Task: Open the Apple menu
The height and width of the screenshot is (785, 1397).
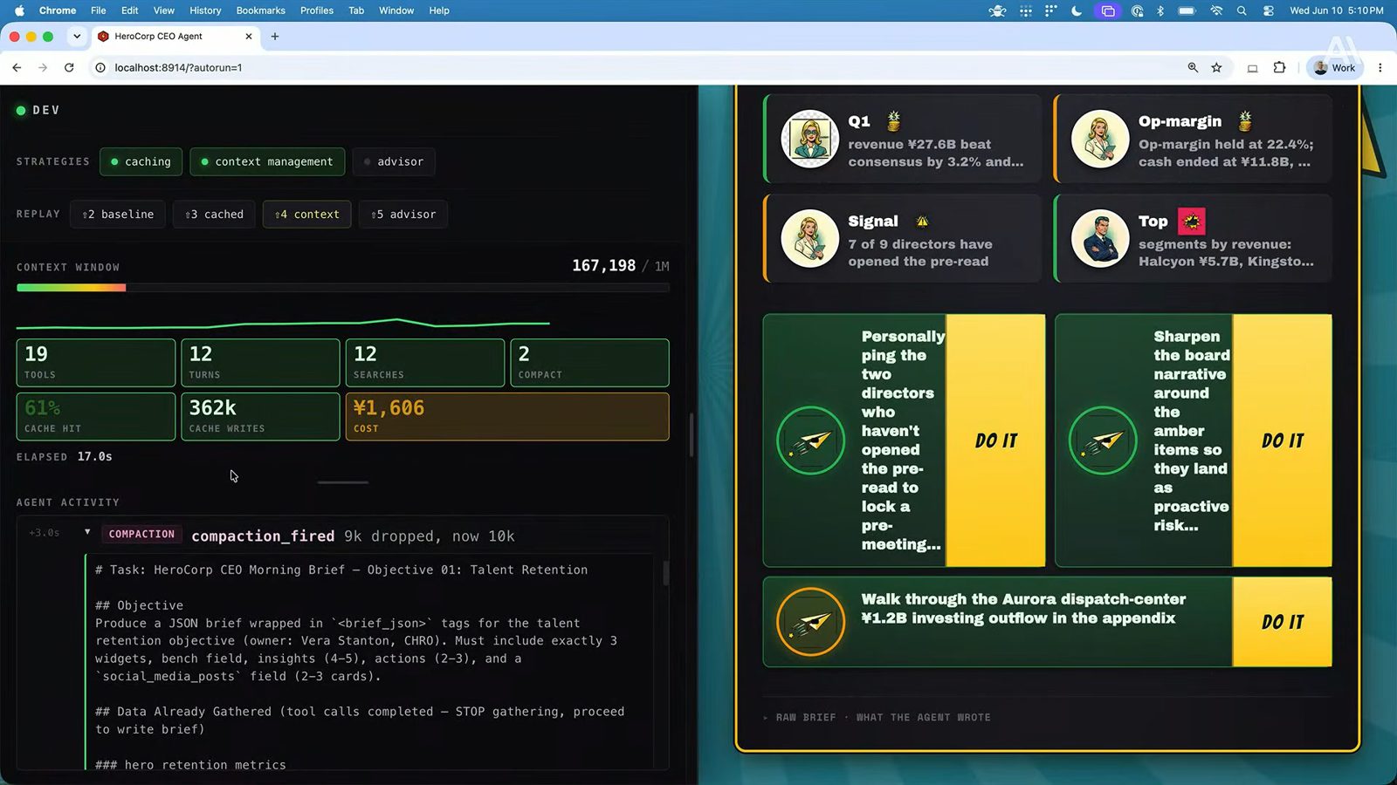Action: 19,10
